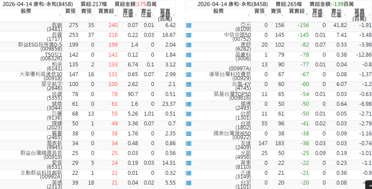Click the list icon for 友達 (2409)

coord(189,143)
